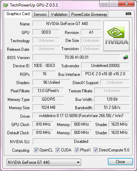Image resolution: width=137 pixels, height=171 pixels.
Task: Minimize the GPU-Z window
Action: coord(104,4)
